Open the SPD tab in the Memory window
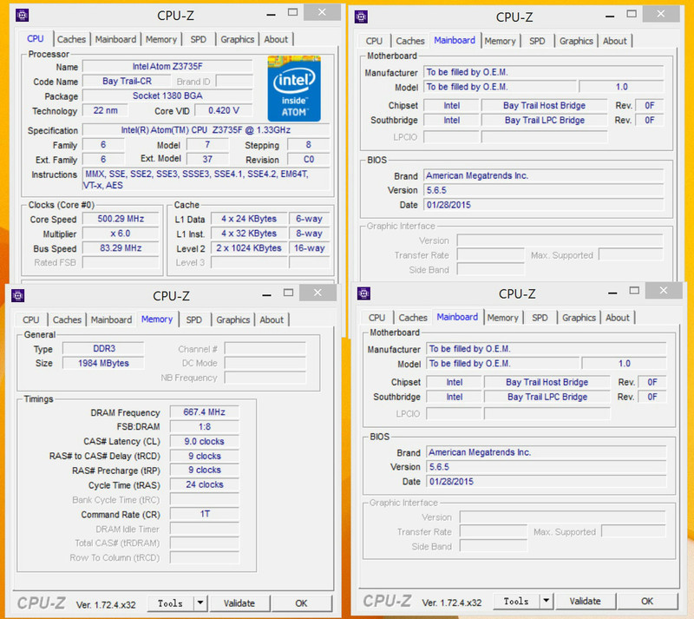This screenshot has height=619, width=694. (x=193, y=319)
